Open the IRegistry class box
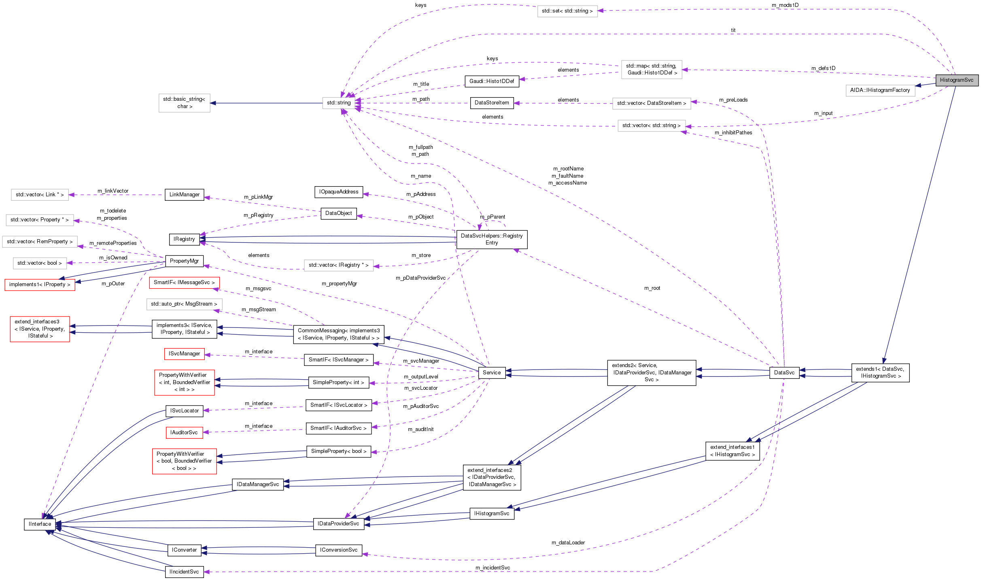The width and height of the screenshot is (981, 580). click(184, 239)
